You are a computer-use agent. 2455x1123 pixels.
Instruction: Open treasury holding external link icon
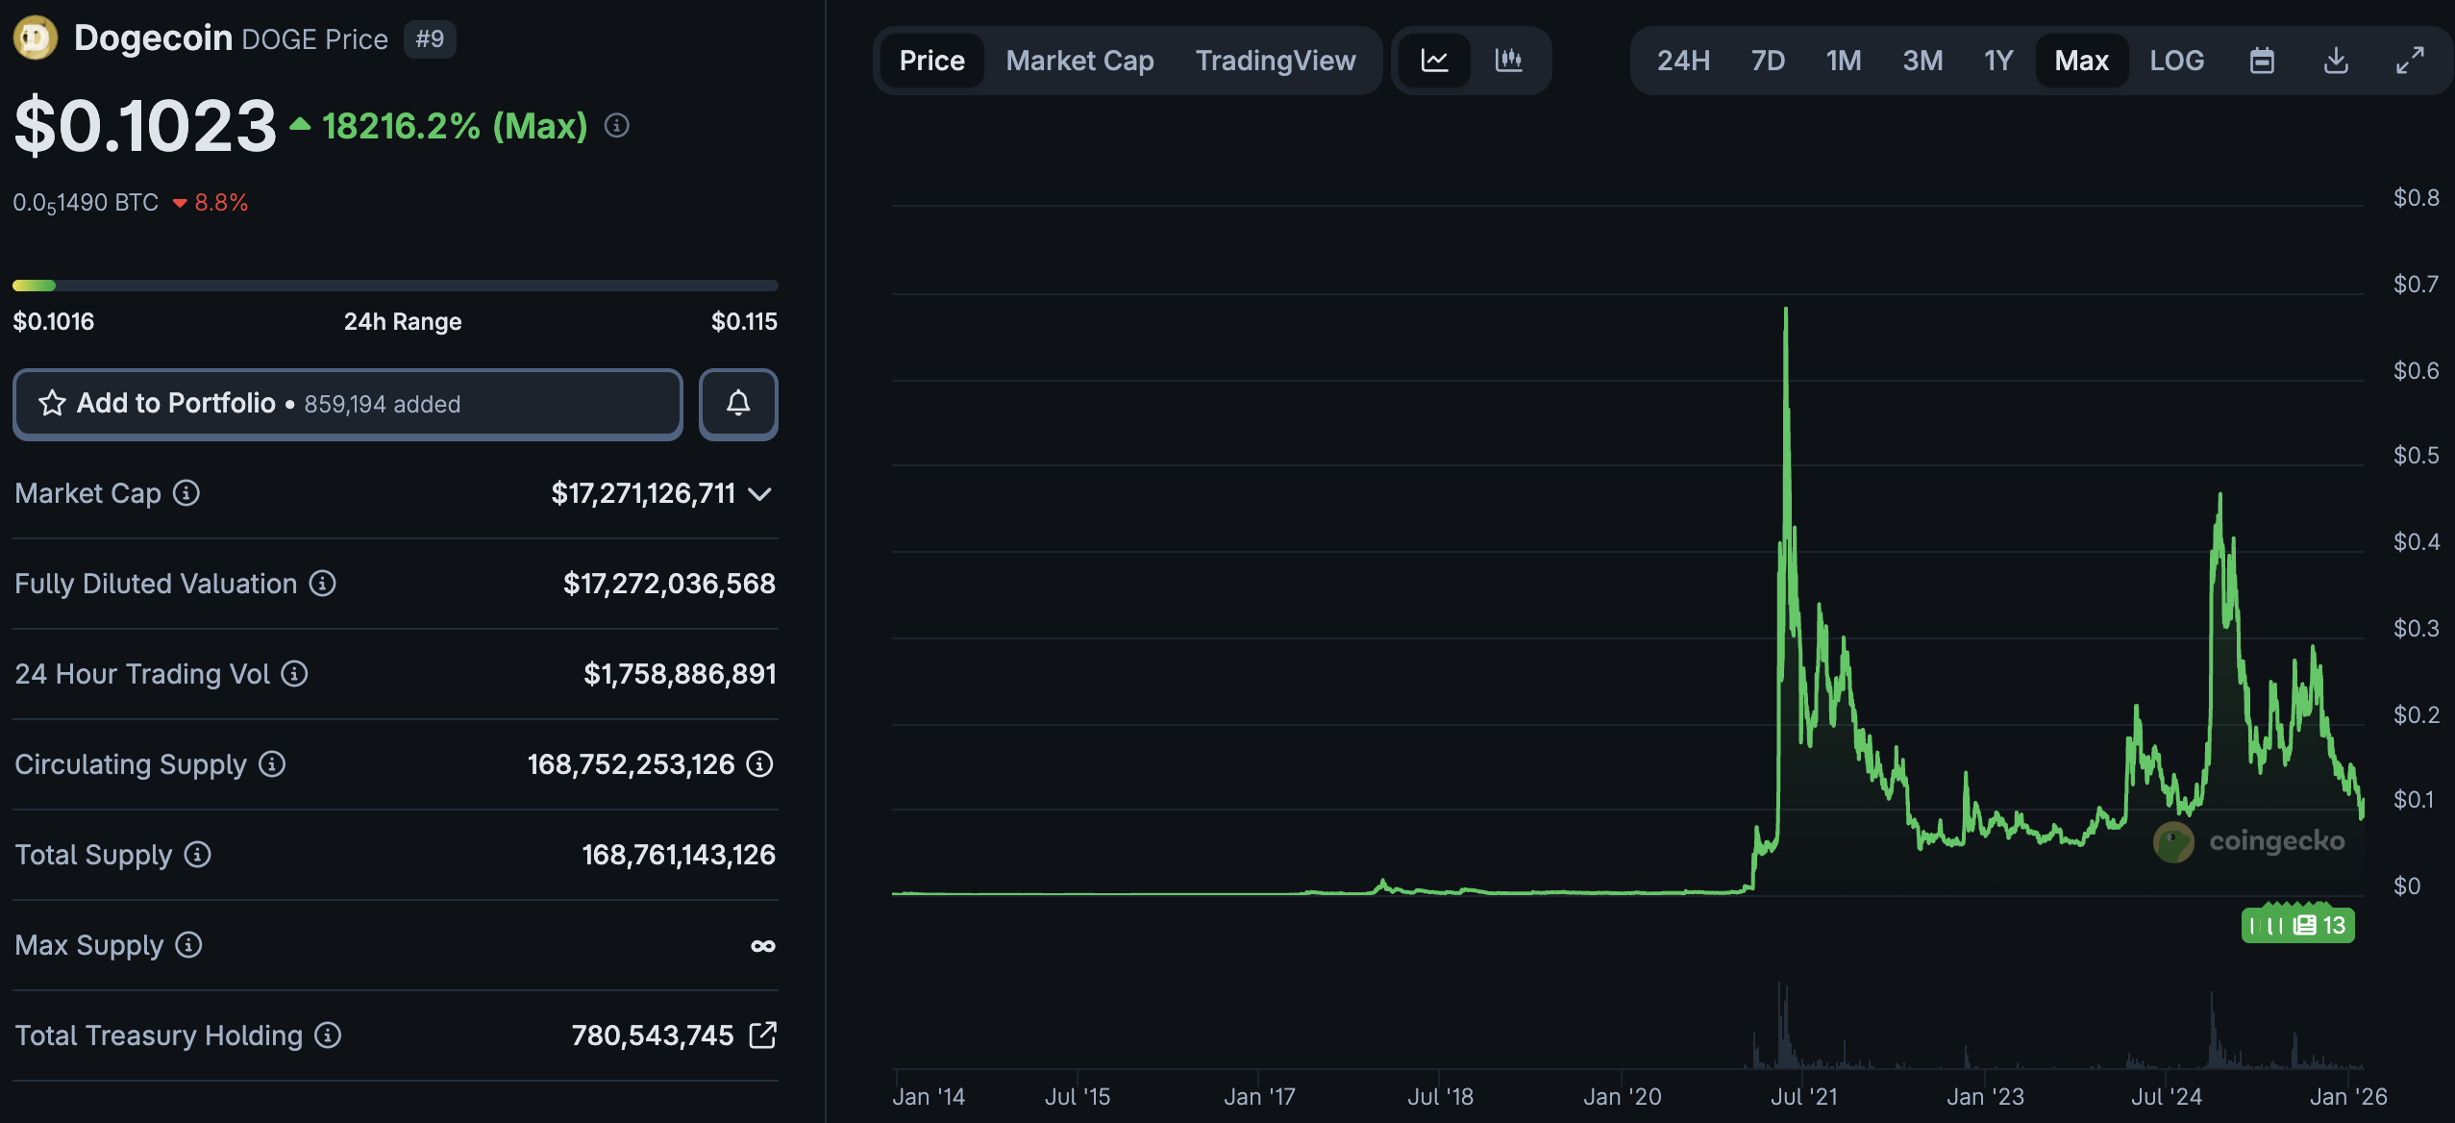click(x=763, y=1036)
